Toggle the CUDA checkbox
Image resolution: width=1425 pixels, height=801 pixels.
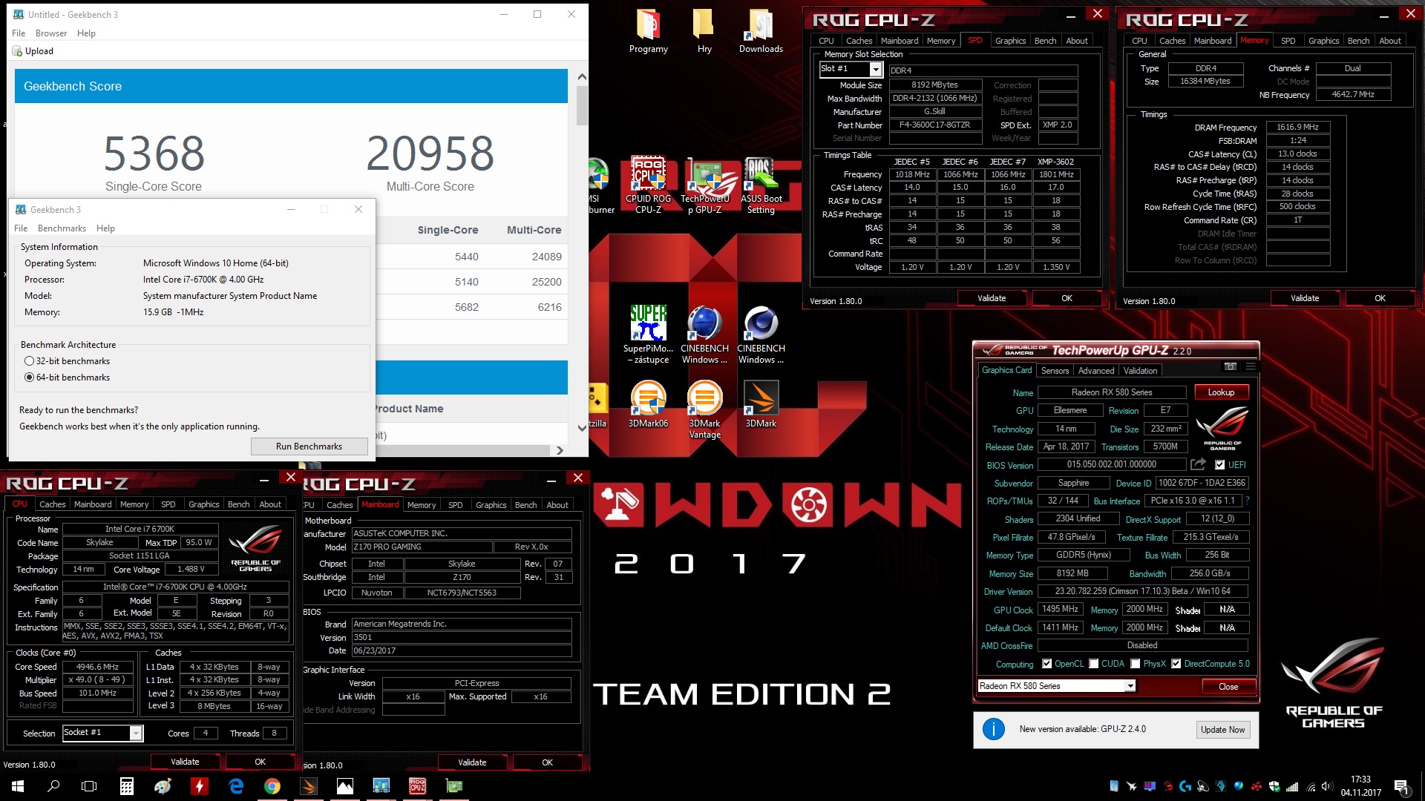(x=1093, y=664)
